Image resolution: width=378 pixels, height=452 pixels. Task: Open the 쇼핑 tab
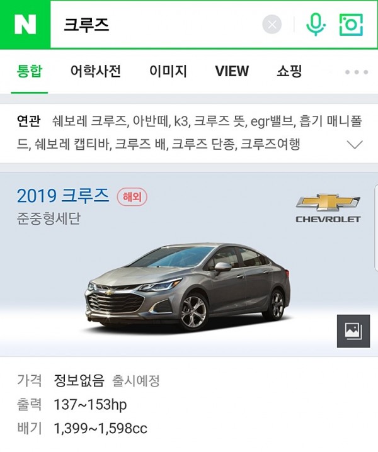289,71
